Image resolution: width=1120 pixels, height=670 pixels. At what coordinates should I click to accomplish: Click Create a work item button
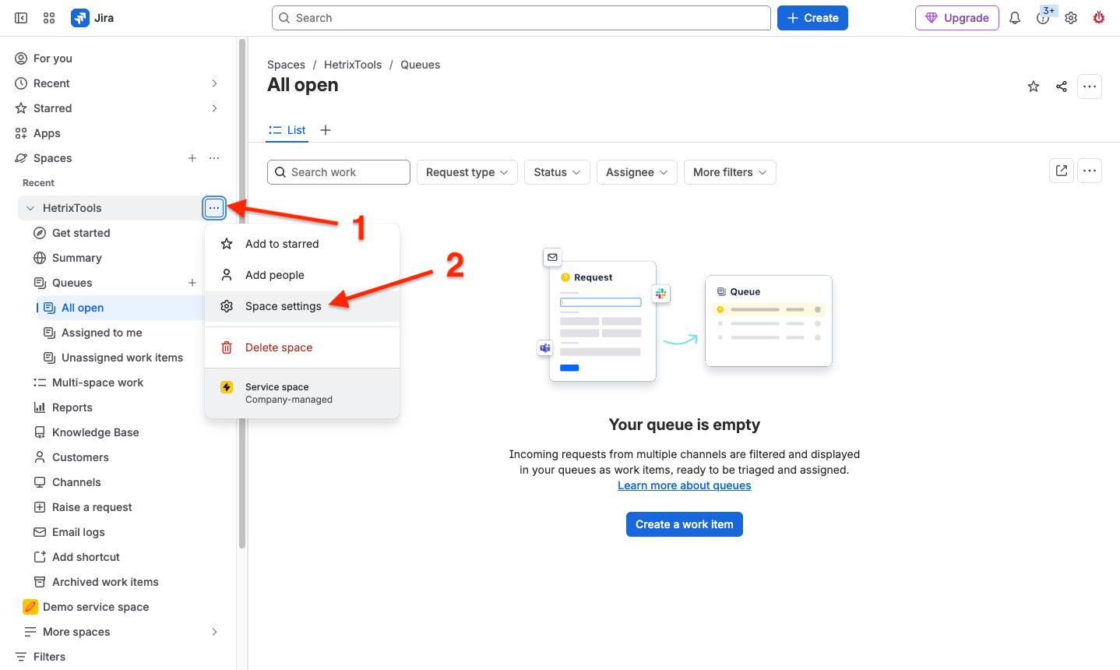click(x=685, y=524)
